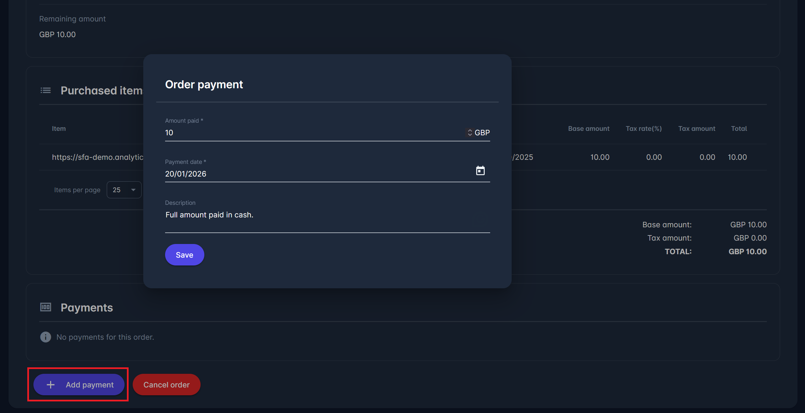
Task: Click the red Cancel order button
Action: point(166,385)
